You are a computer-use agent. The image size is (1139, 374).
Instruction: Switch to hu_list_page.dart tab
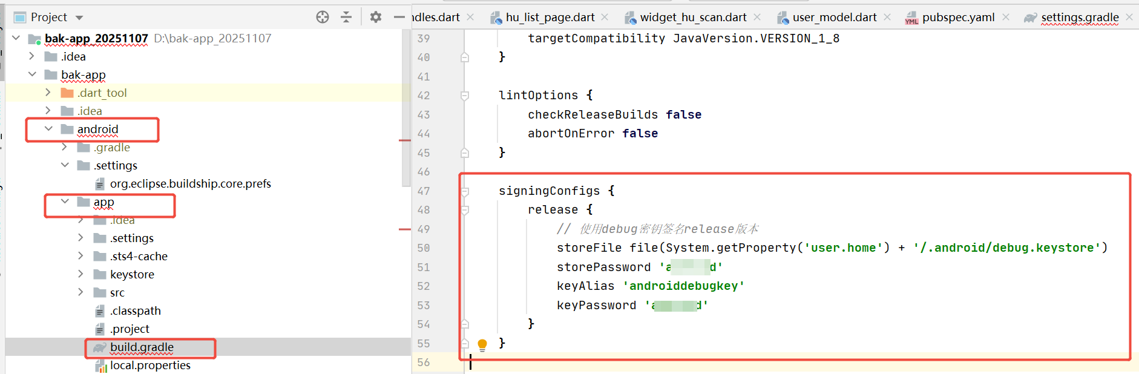[550, 18]
